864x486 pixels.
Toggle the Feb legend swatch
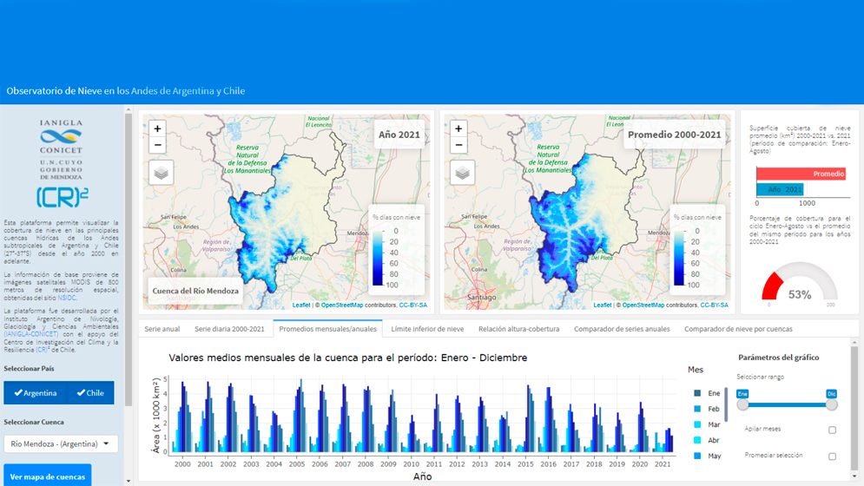(x=697, y=409)
